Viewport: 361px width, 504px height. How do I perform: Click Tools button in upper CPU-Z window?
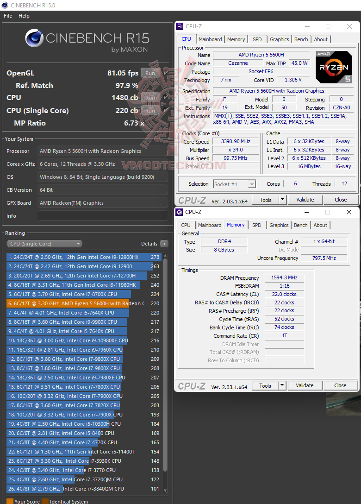(266, 200)
